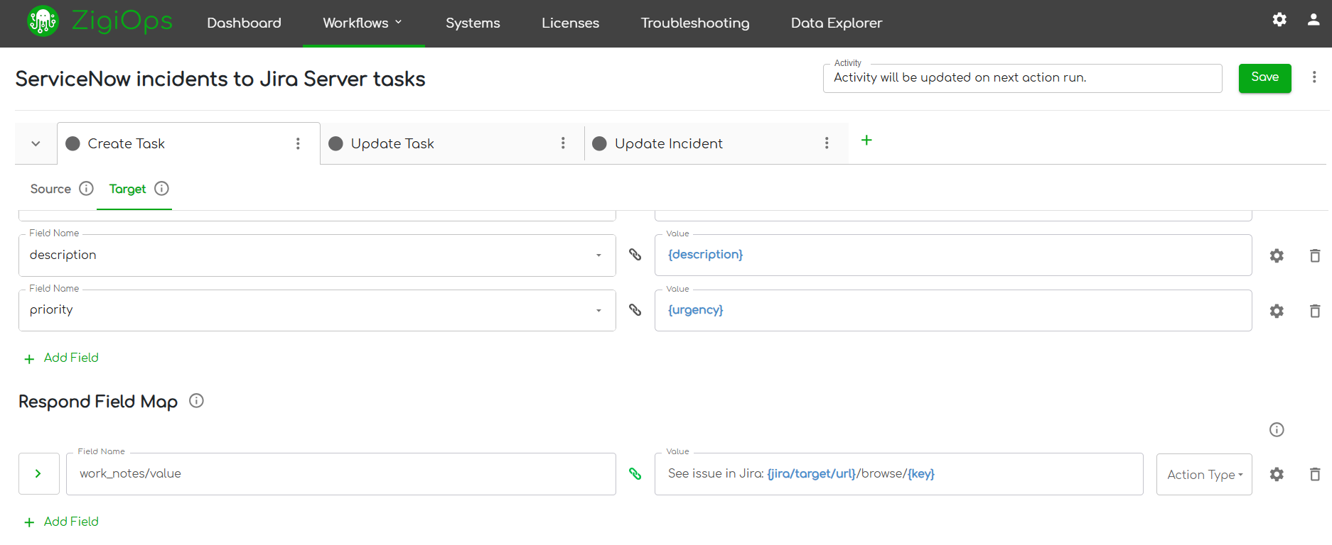Image resolution: width=1332 pixels, height=545 pixels.
Task: Open the Update Incident action options menu
Action: point(827,143)
